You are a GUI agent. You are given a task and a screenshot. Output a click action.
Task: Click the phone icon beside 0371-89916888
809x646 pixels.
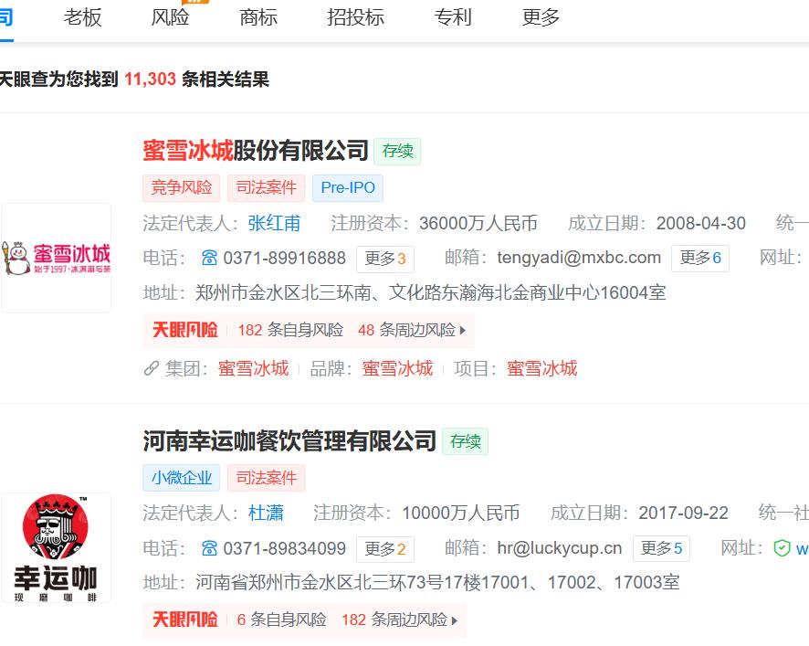pyautogui.click(x=209, y=258)
